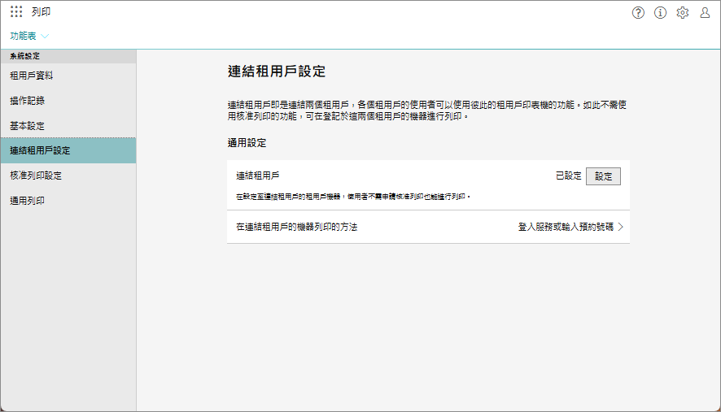Image resolution: width=721 pixels, height=412 pixels.
Task: Click the 已設定 status text
Action: (x=568, y=176)
